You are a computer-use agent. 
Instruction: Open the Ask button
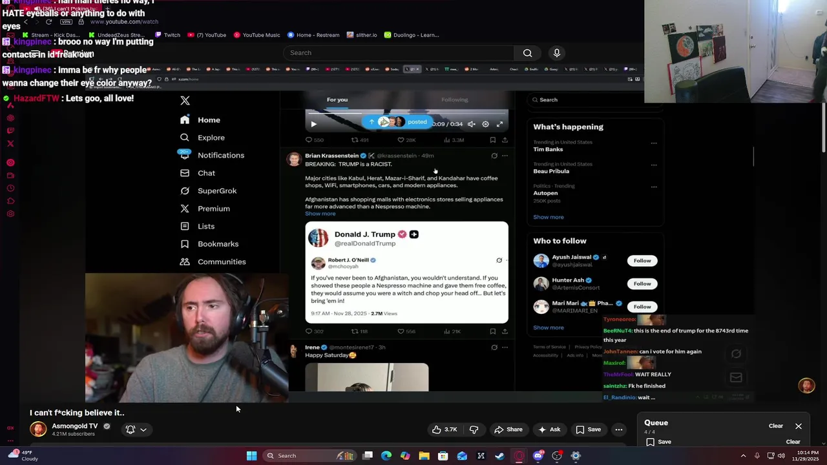549,429
